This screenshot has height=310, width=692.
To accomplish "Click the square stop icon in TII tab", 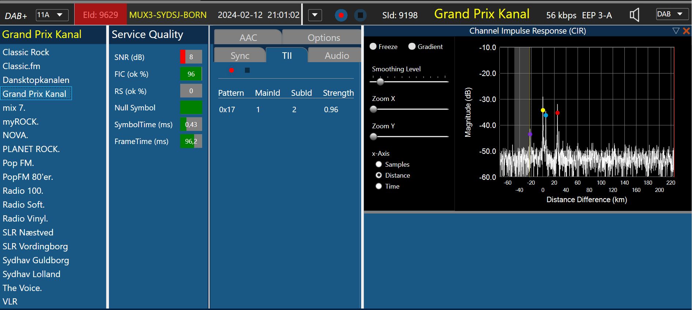I will coord(247,70).
